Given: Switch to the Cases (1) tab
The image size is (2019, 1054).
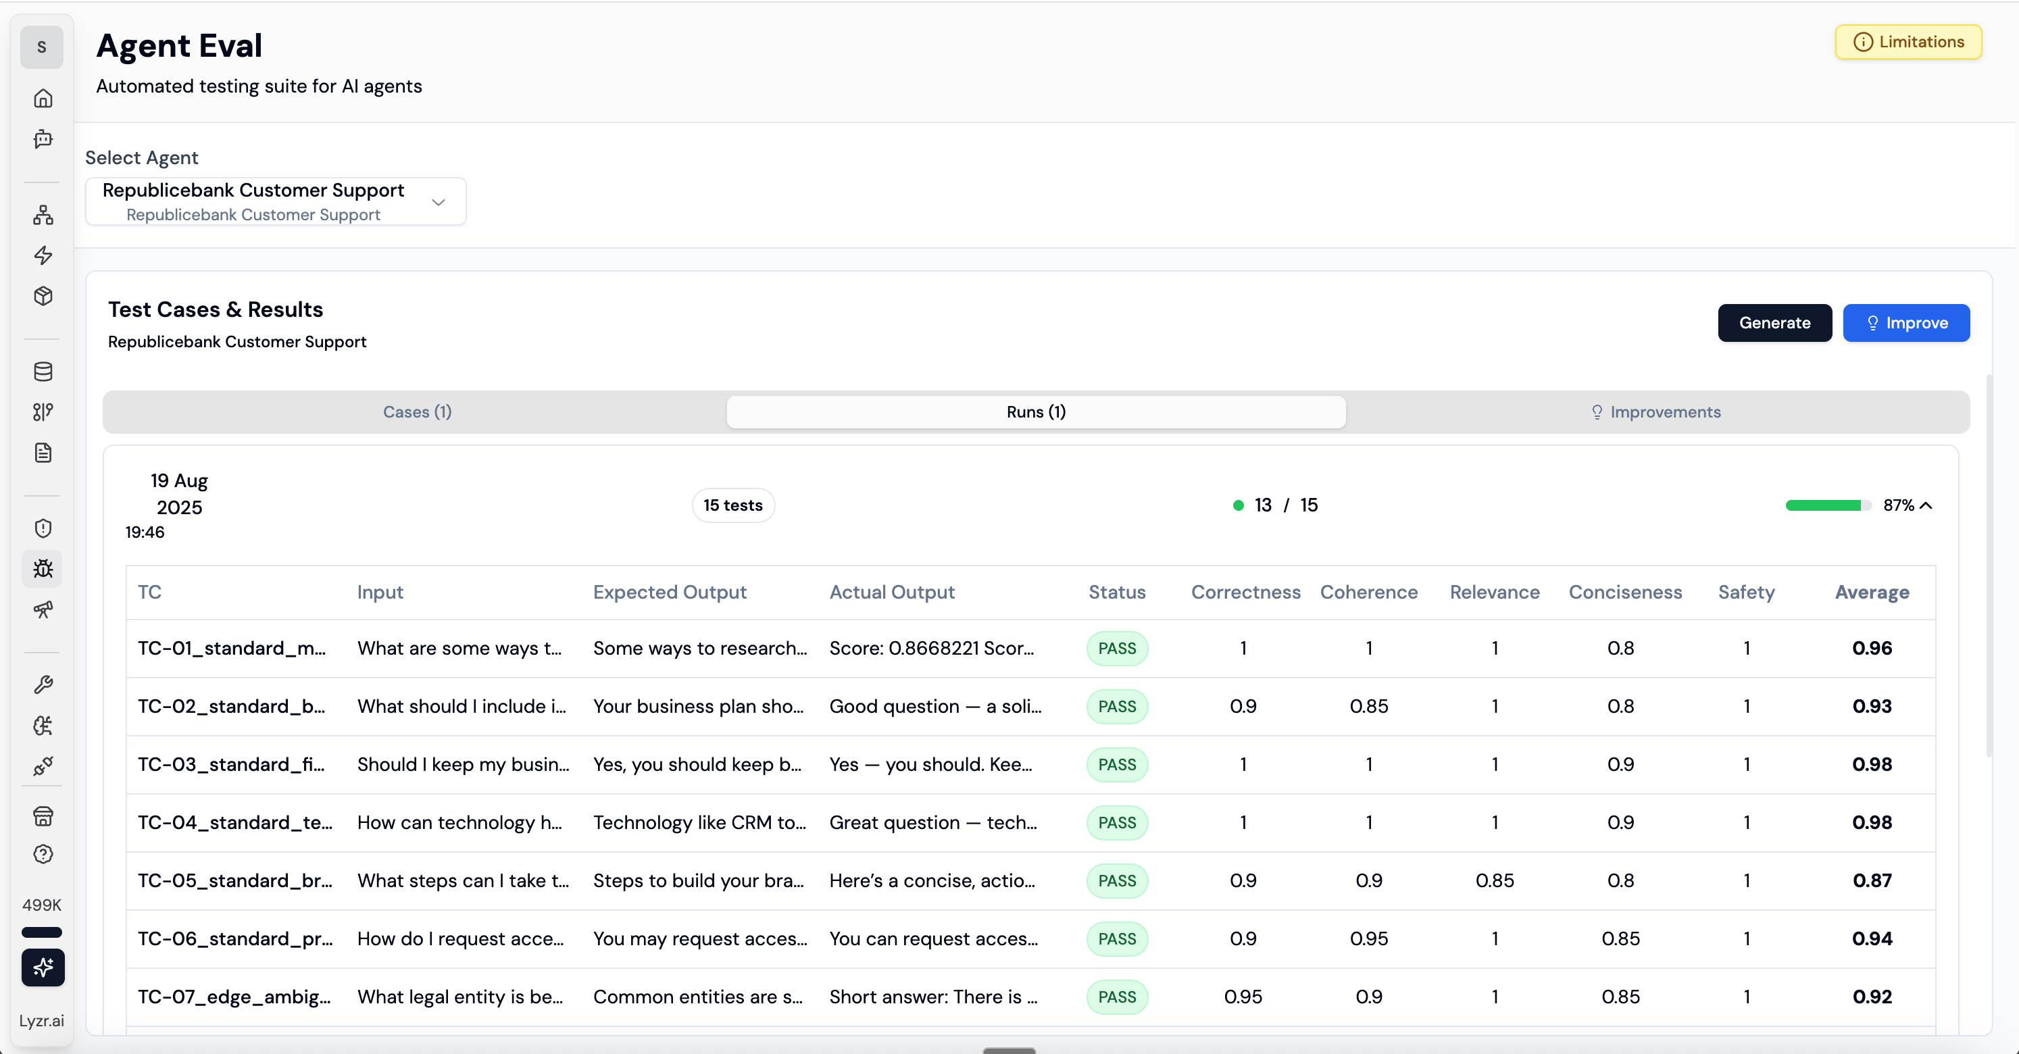Looking at the screenshot, I should click(417, 412).
